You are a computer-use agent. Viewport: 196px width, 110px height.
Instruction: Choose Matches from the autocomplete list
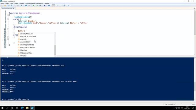[36, 50]
